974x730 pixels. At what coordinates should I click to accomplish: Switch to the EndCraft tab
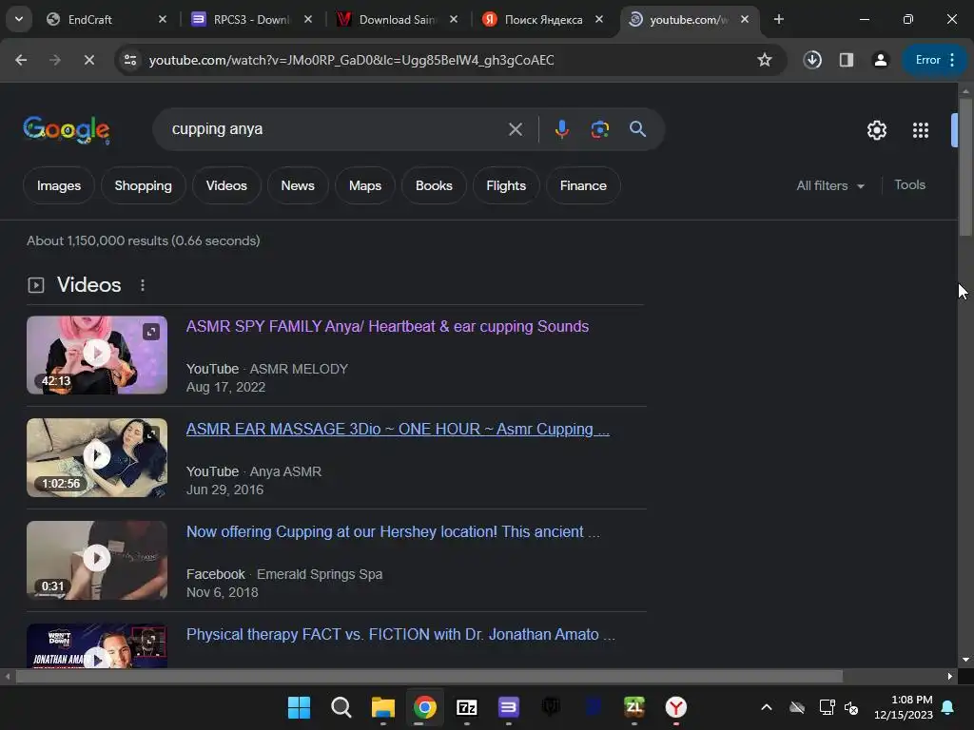[107, 19]
